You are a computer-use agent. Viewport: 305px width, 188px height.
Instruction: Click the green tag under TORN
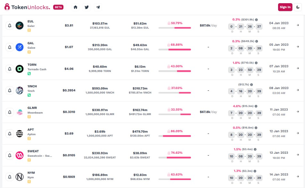[29, 74]
